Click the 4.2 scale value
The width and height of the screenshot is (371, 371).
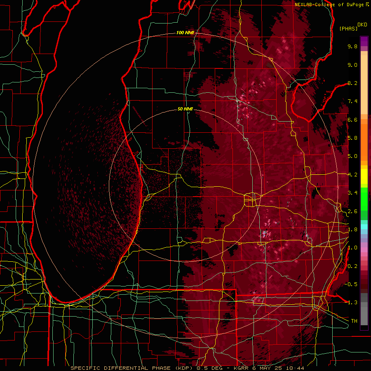352,175
